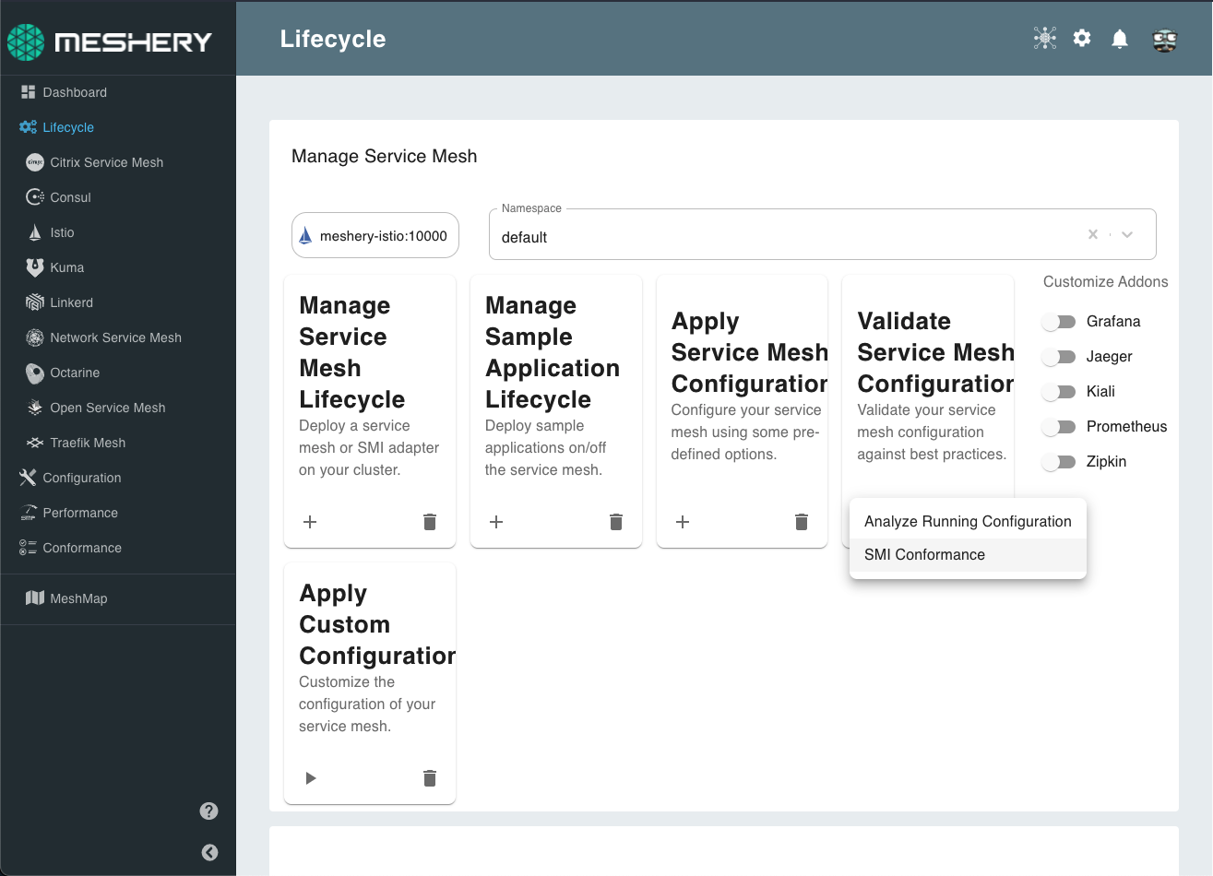Click the meshery-istio:10000 adapter chip

[x=375, y=236]
